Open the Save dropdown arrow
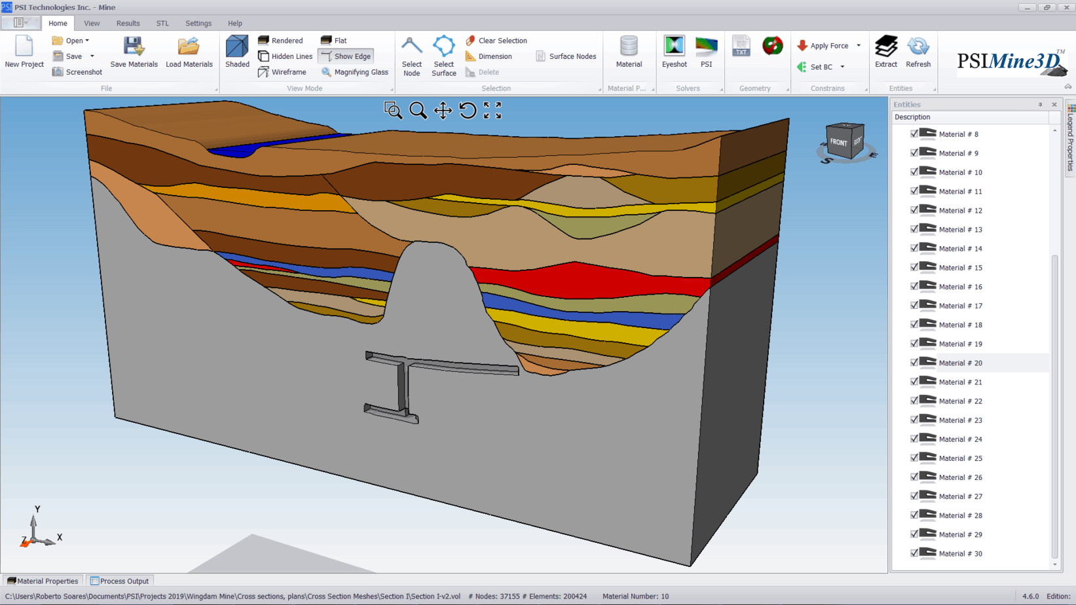Image resolution: width=1076 pixels, height=605 pixels. coord(92,56)
